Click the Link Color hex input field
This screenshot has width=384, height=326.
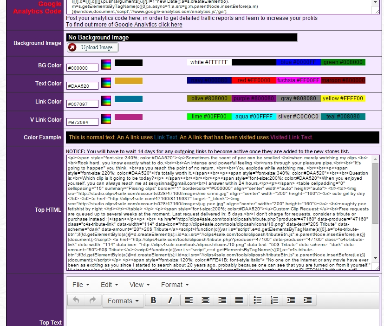pyautogui.click(x=82, y=104)
